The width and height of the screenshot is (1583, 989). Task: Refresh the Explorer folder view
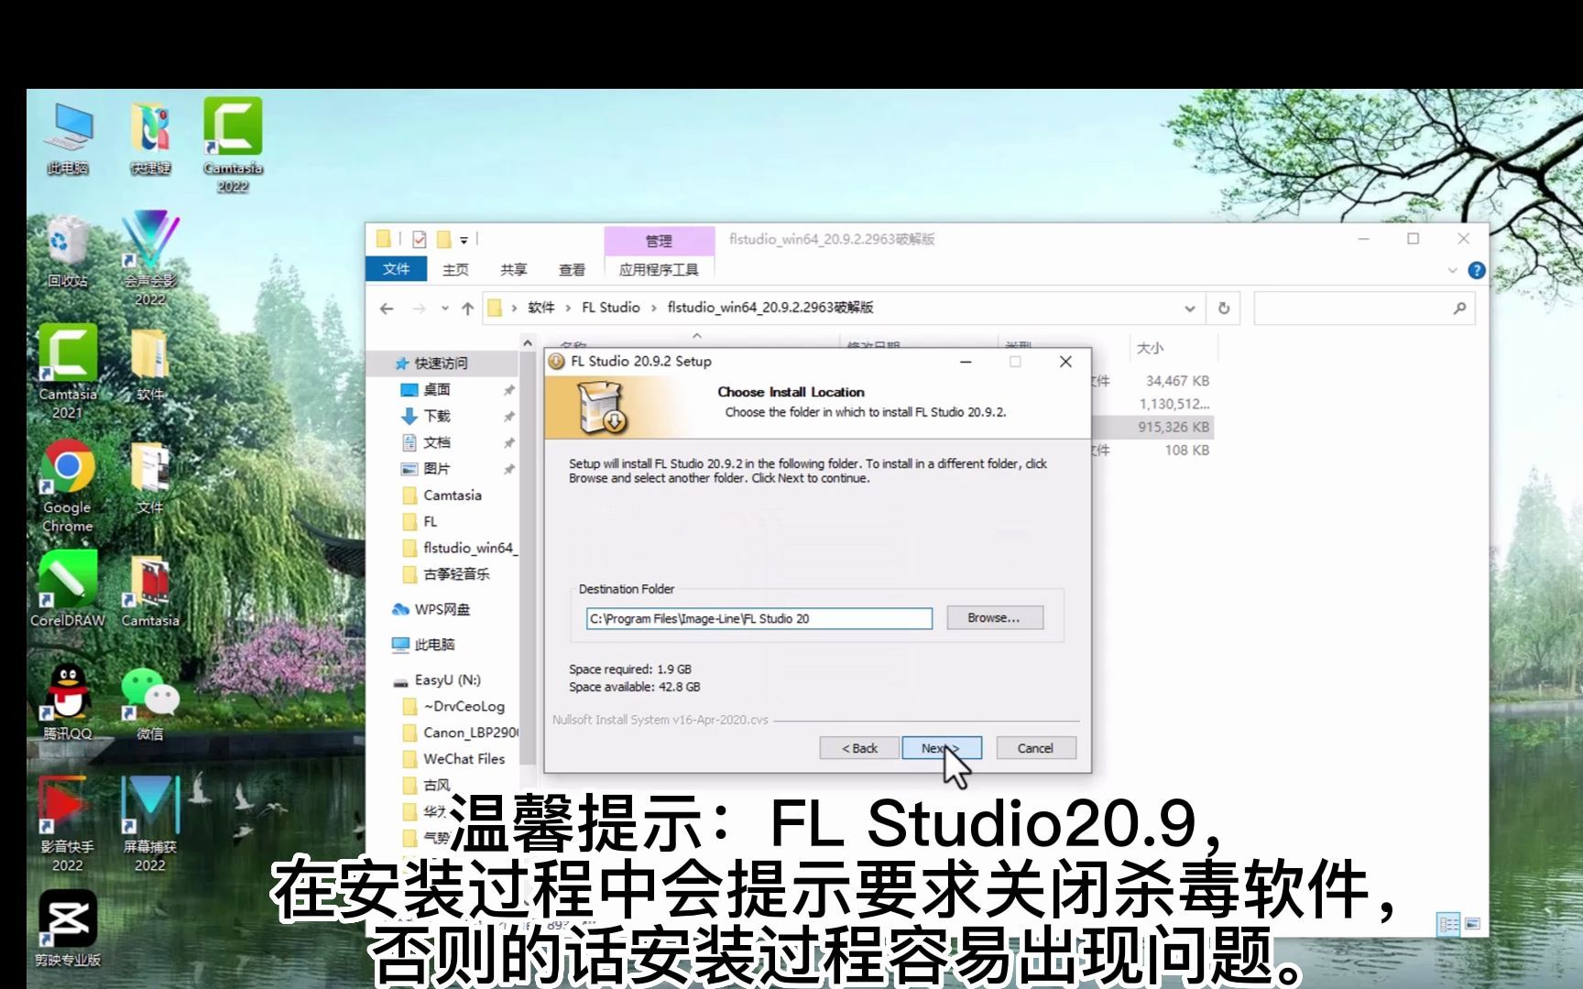pyautogui.click(x=1223, y=309)
